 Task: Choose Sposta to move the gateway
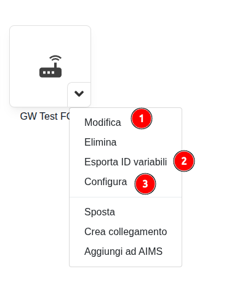click(x=100, y=212)
